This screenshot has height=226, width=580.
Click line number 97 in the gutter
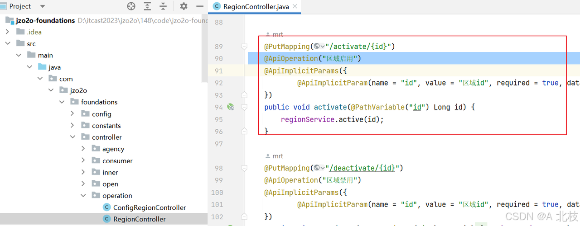[x=218, y=144]
